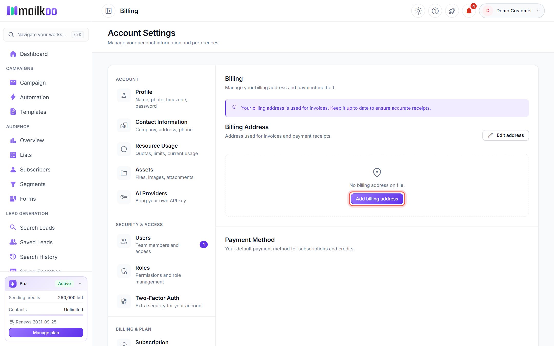This screenshot has height=346, width=554.
Task: Click Renews 2031-09-25 text
Action: point(36,322)
